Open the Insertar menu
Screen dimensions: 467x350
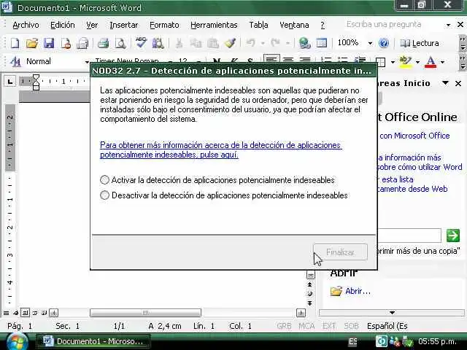124,25
